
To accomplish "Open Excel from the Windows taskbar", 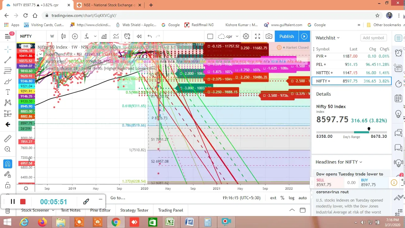I will click(170, 222).
